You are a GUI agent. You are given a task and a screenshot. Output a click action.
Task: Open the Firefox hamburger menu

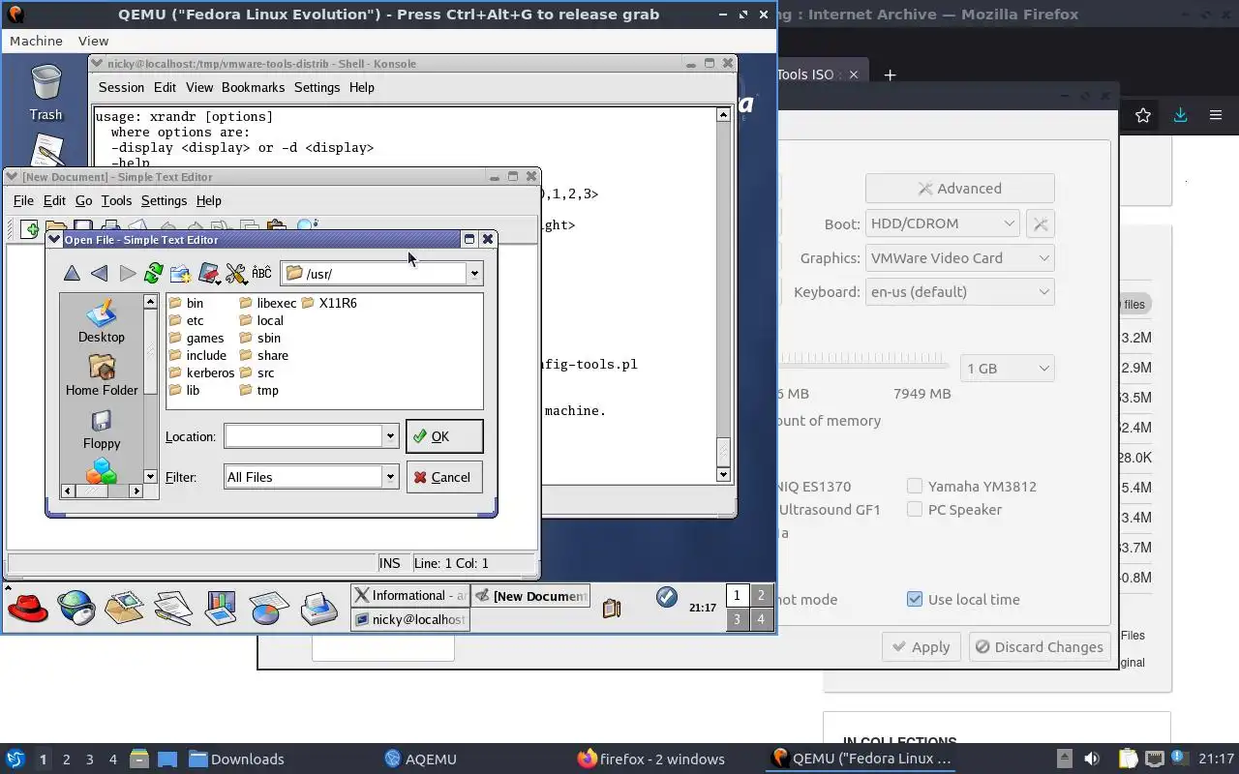[1216, 115]
